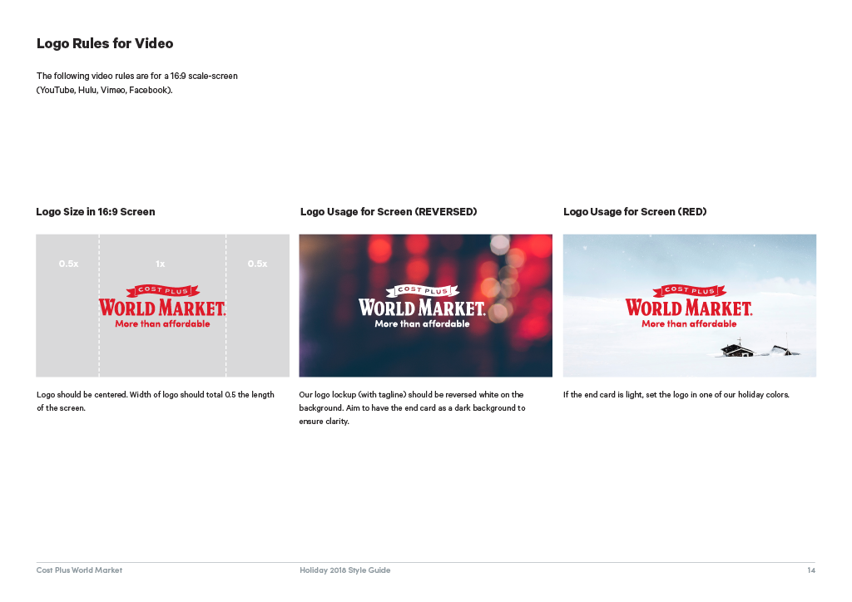Click the red World Market logo on the gray diagram
Image resolution: width=852 pixels, height=602 pixels.
tap(162, 307)
